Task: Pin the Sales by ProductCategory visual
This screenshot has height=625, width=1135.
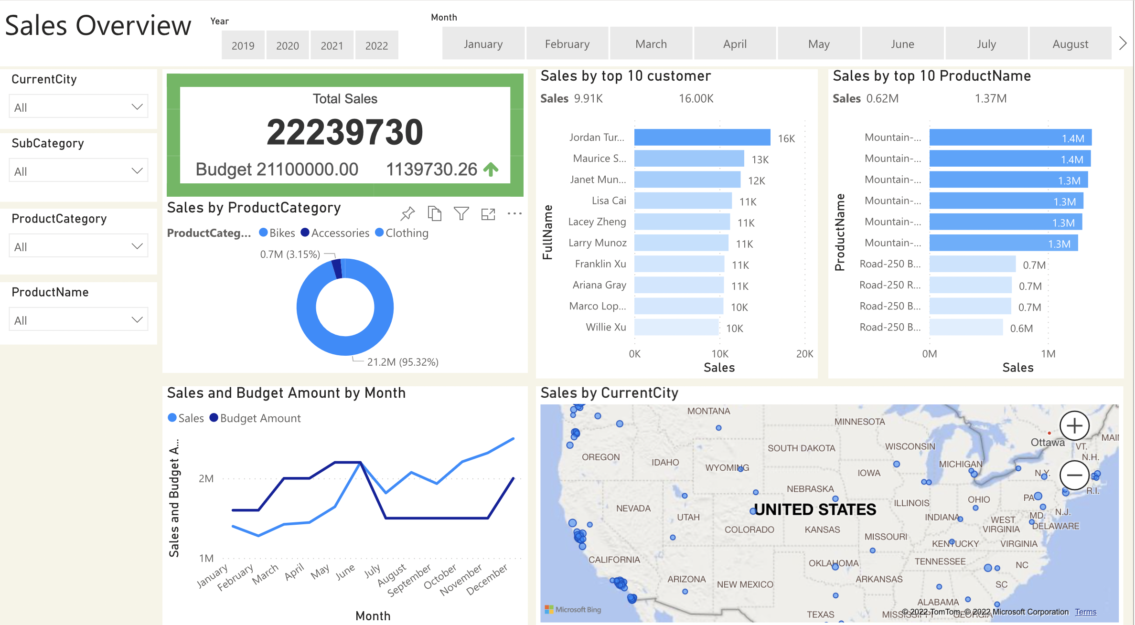Action: 407,213
